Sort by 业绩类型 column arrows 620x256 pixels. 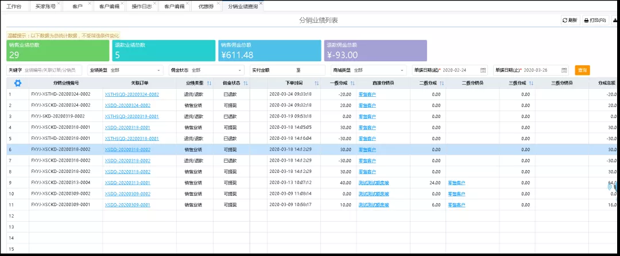tap(209, 83)
